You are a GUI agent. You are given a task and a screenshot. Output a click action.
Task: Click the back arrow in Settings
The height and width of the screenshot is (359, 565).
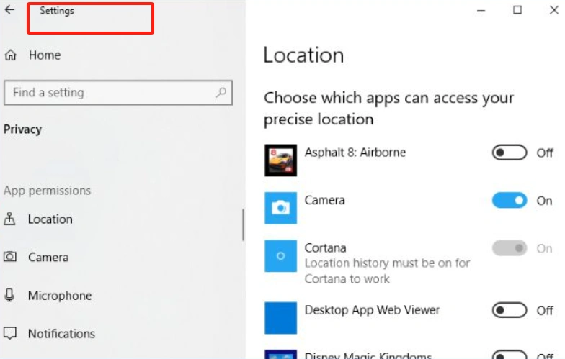(x=9, y=10)
